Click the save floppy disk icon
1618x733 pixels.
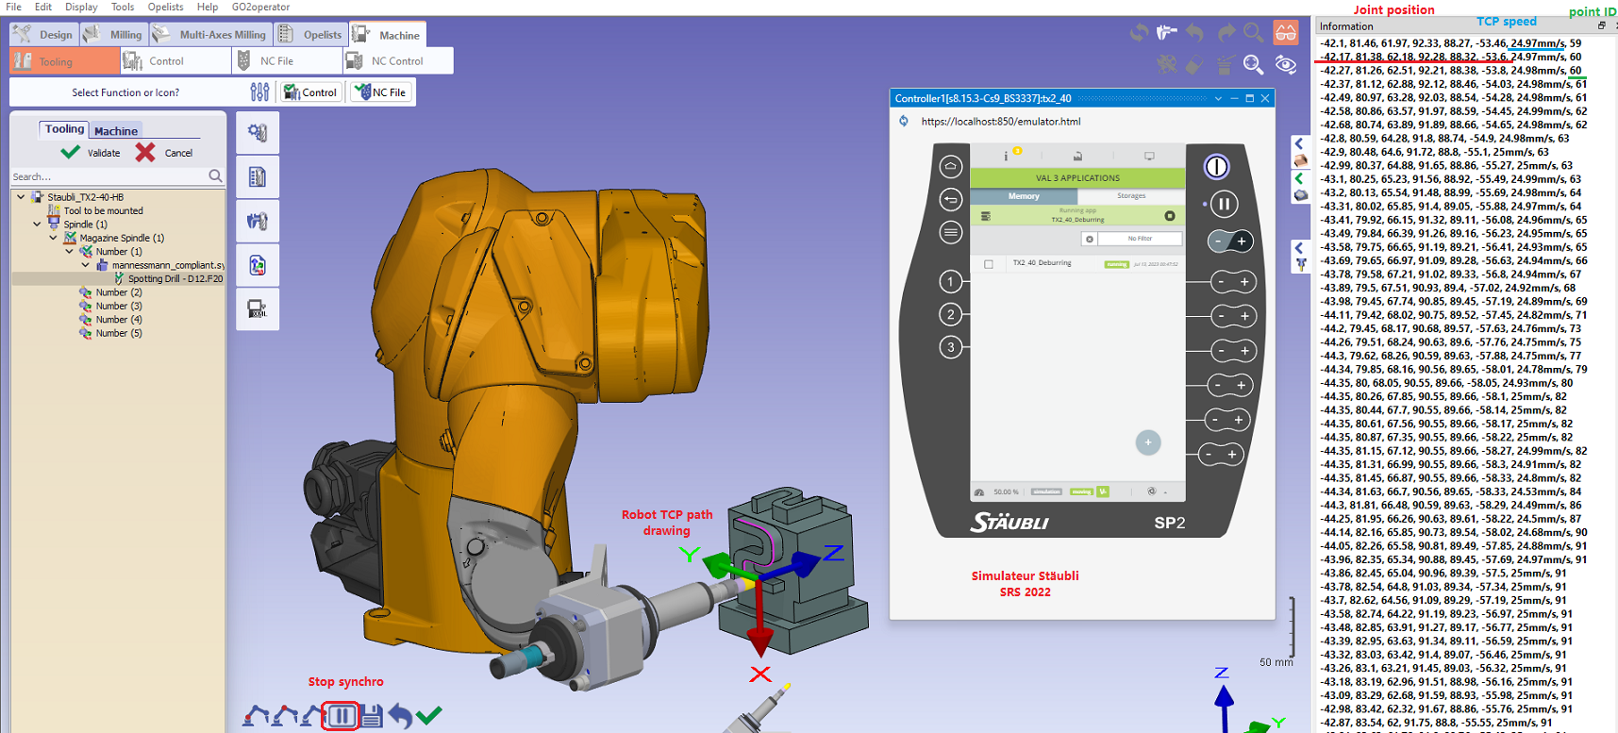pos(371,716)
